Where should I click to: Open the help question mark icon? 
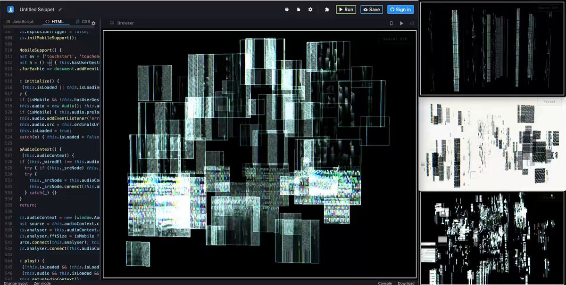[x=287, y=9]
